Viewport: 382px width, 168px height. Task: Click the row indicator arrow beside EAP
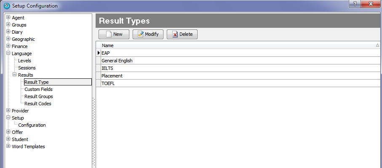(99, 53)
